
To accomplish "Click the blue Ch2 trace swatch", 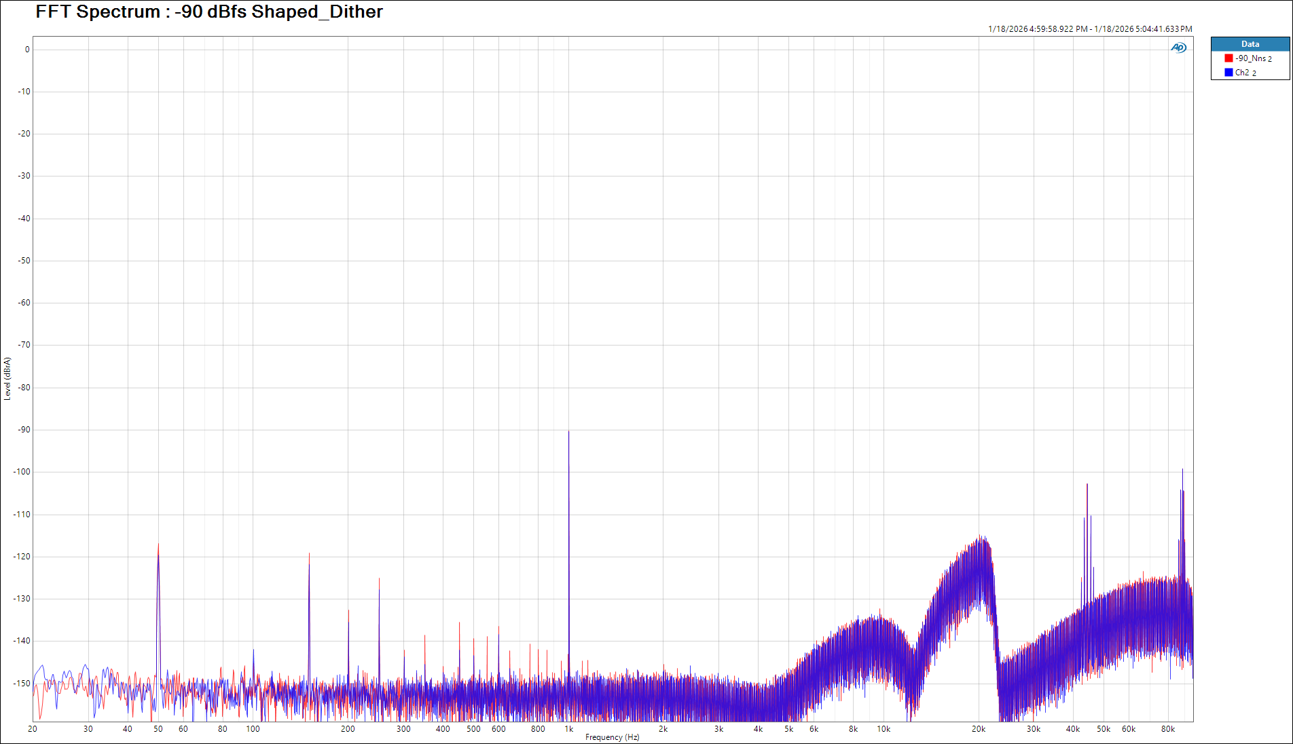I will point(1228,73).
